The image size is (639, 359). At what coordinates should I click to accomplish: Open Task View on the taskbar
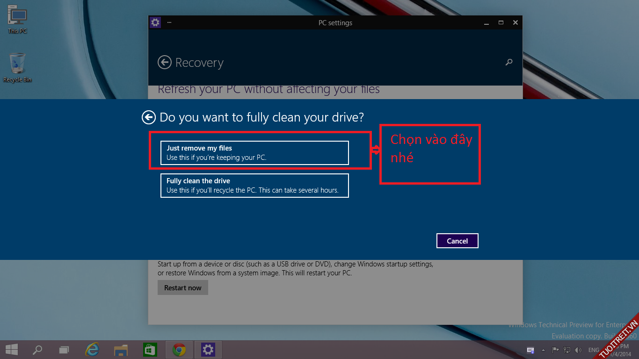(x=64, y=350)
